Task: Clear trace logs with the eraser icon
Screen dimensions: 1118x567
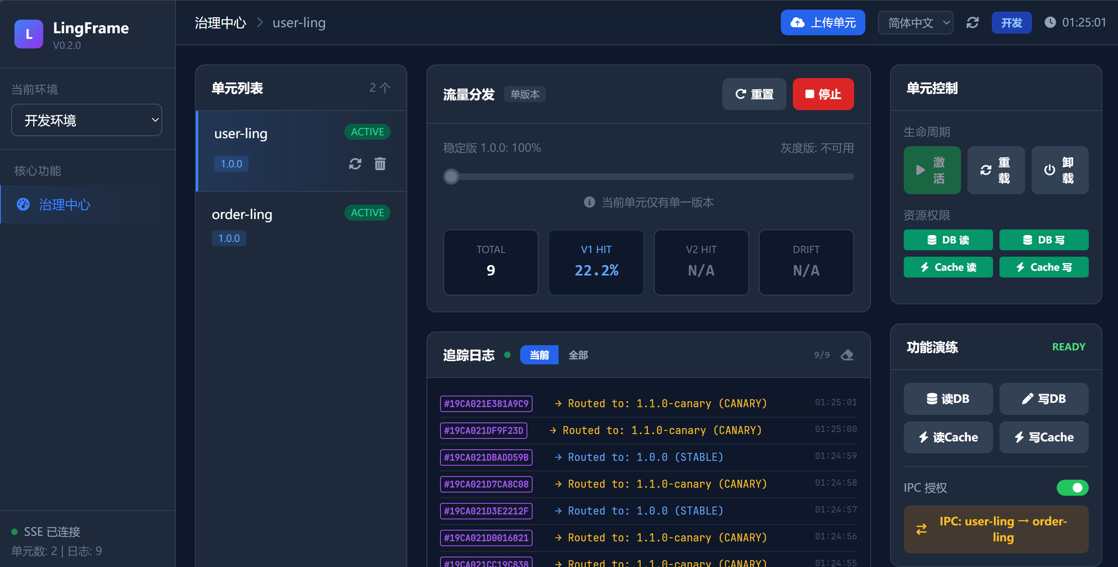Action: pyautogui.click(x=847, y=355)
